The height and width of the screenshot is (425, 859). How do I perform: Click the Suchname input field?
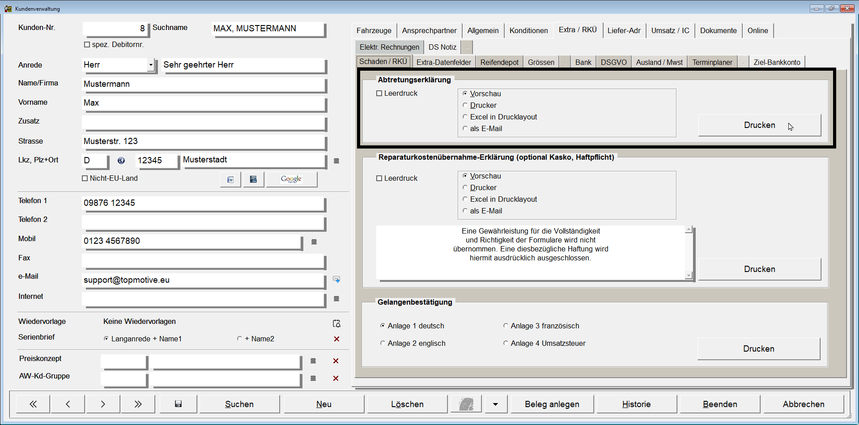268,29
